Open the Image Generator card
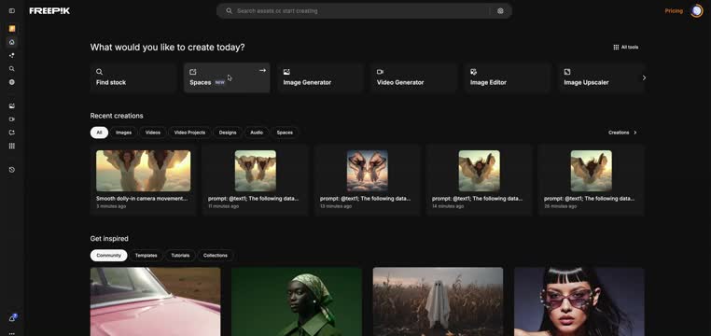Viewport: 711px width, 336px height. (x=320, y=77)
